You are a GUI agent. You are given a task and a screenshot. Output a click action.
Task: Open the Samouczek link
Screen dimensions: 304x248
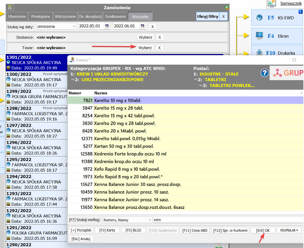(291, 3)
